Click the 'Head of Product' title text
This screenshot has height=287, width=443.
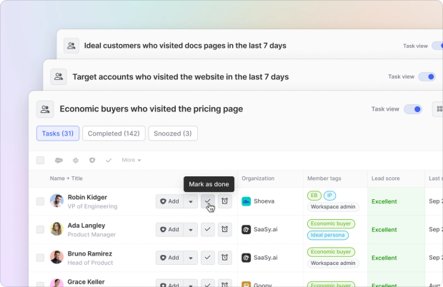click(x=90, y=263)
